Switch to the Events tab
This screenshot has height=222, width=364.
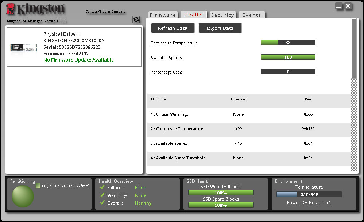click(x=252, y=15)
